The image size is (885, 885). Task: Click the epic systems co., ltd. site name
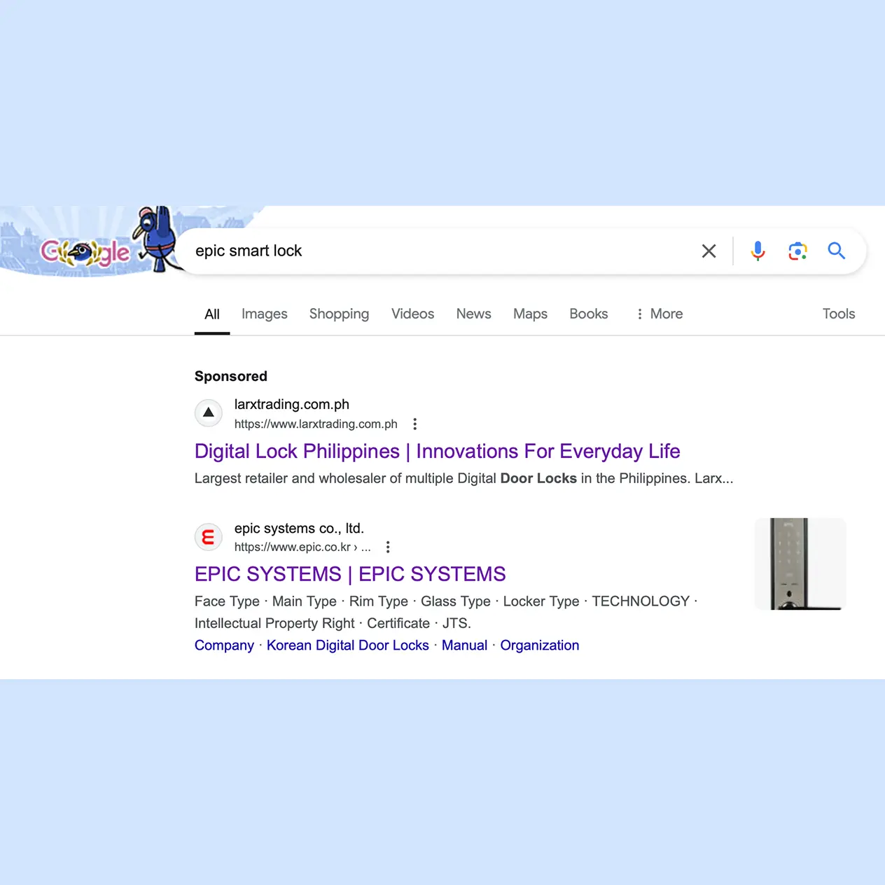(x=299, y=528)
